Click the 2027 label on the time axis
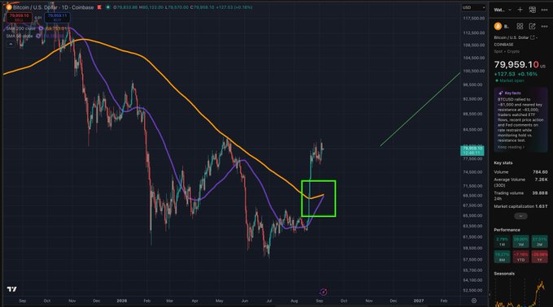 coord(419,301)
